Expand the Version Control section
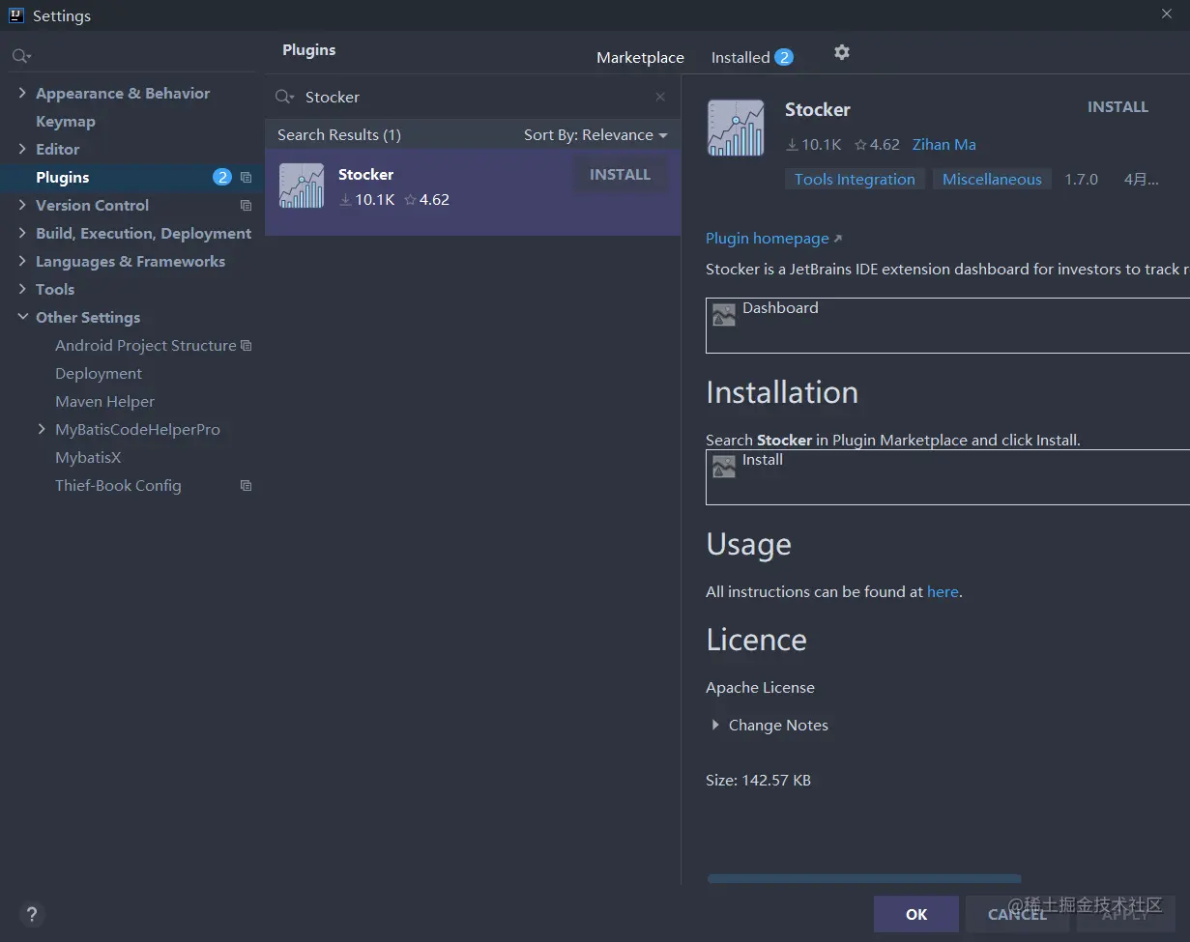Screen dimensions: 1190x942 pyautogui.click(x=22, y=205)
